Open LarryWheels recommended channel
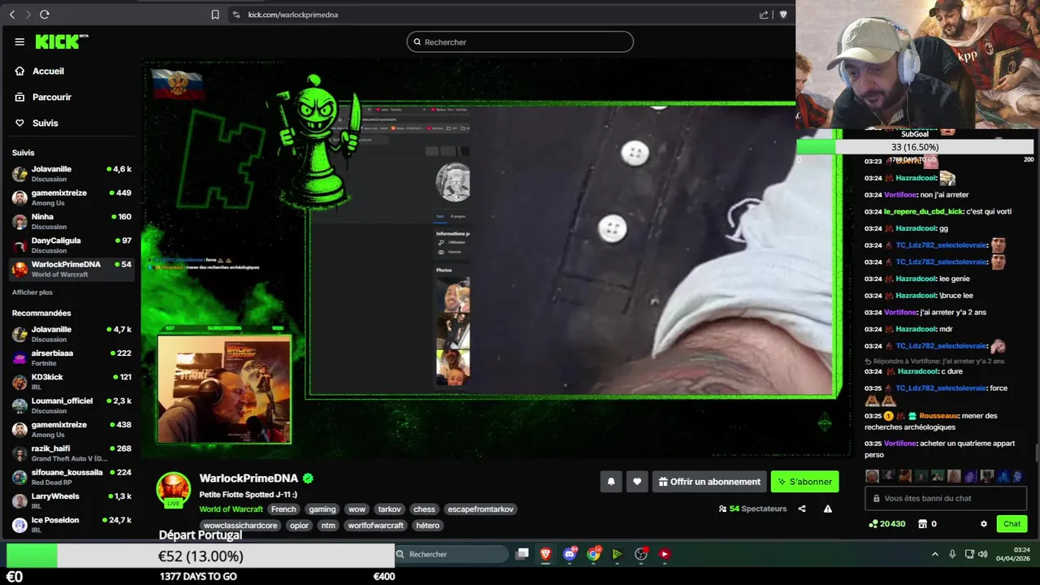Viewport: 1040px width, 585px height. click(x=71, y=500)
